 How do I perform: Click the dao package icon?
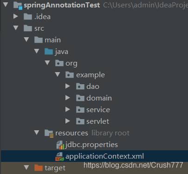coord(80,86)
